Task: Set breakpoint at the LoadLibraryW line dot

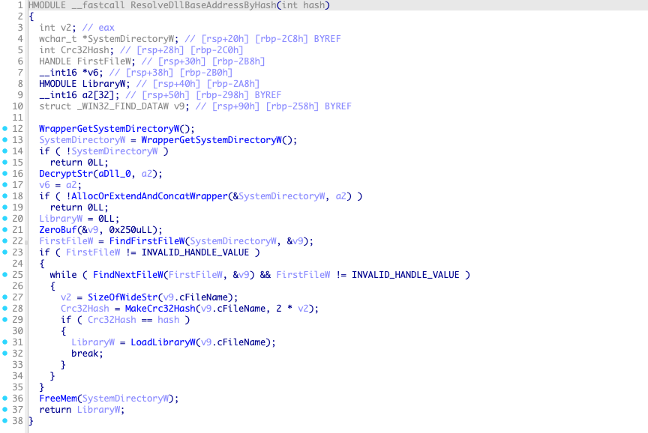Action: click(x=5, y=342)
